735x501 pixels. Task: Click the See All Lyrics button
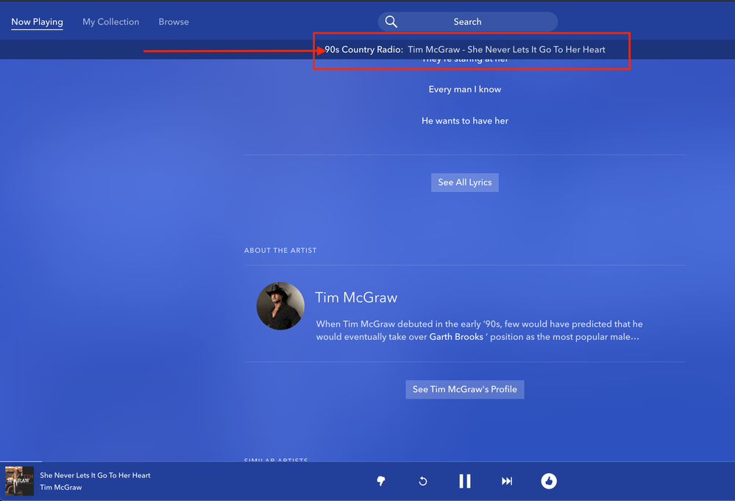point(465,182)
